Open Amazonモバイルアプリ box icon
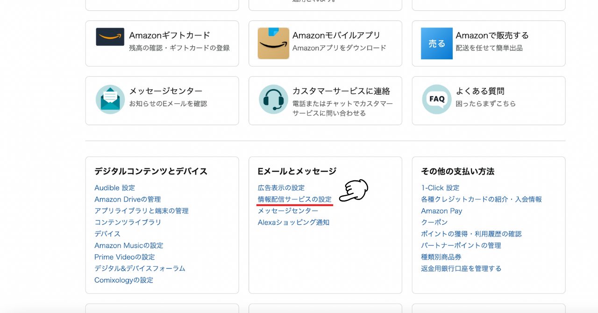 coord(273,43)
